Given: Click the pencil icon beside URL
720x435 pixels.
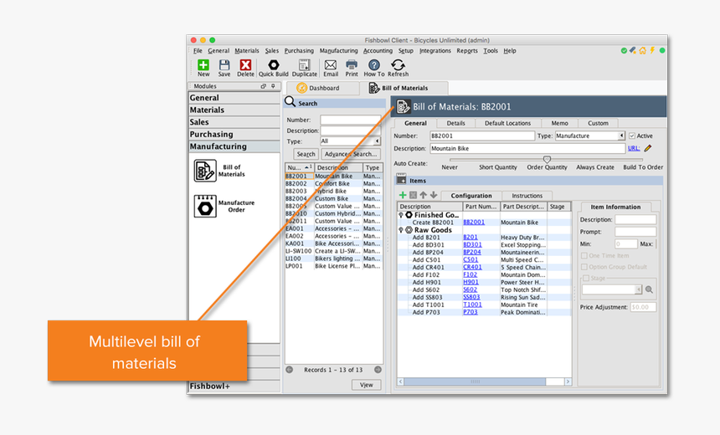Looking at the screenshot, I should 648,148.
